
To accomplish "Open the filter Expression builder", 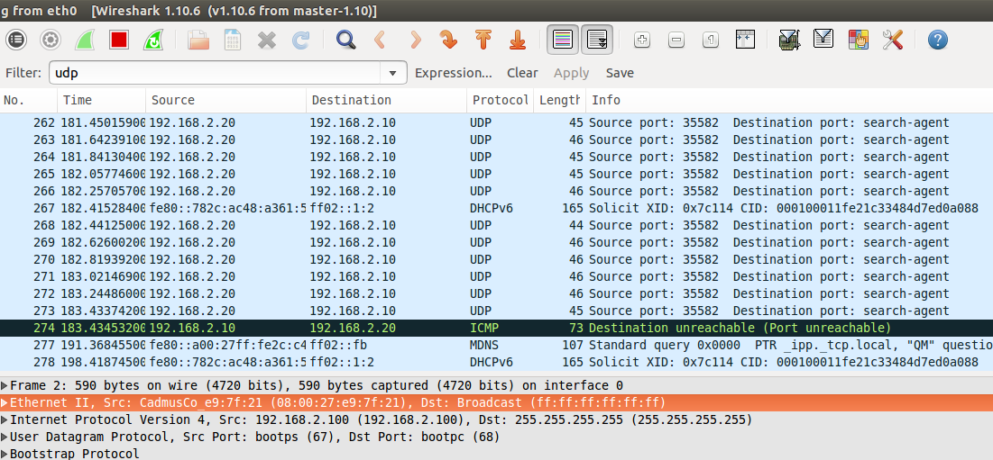I will [453, 73].
